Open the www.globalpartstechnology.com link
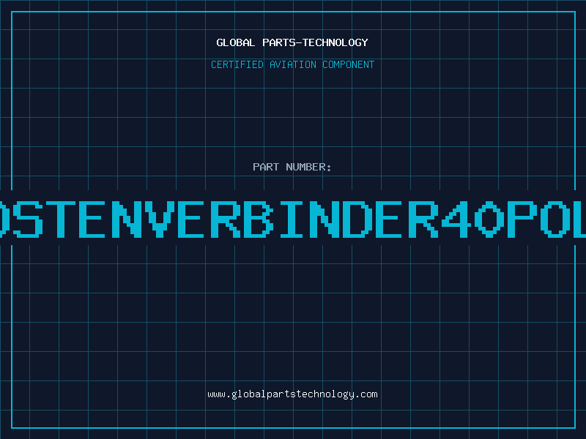Screen dimensions: 586x439 coord(292,394)
